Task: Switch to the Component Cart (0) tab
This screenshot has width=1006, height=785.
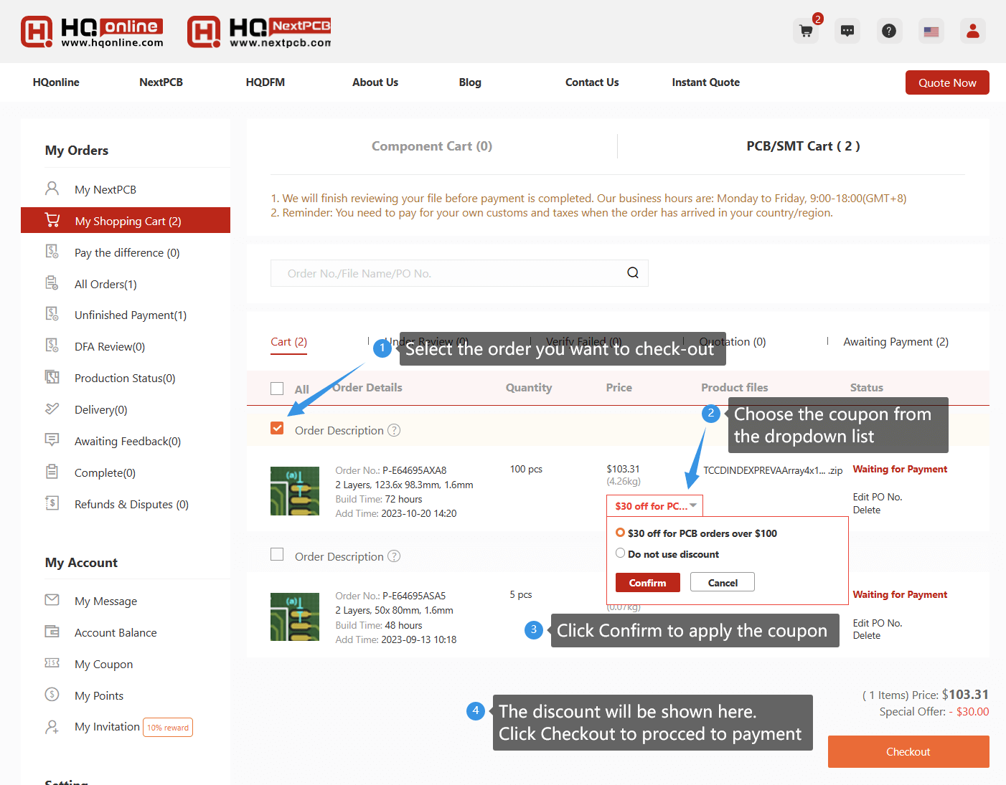Action: tap(431, 146)
